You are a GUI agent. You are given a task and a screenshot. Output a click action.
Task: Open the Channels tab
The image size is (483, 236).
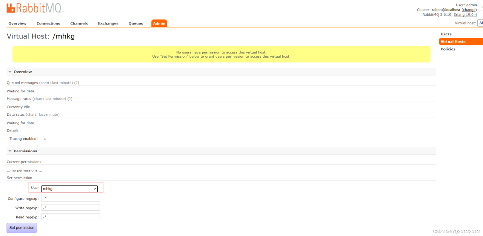click(79, 23)
